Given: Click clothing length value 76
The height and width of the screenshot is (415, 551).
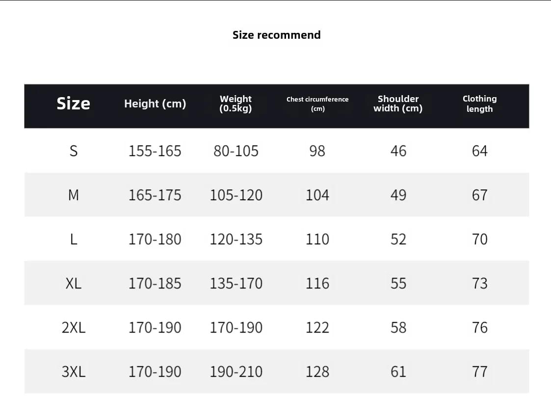Looking at the screenshot, I should pos(480,328).
